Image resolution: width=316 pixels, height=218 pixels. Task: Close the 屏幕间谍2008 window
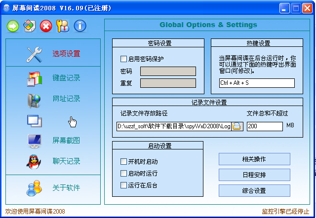coord(307,8)
